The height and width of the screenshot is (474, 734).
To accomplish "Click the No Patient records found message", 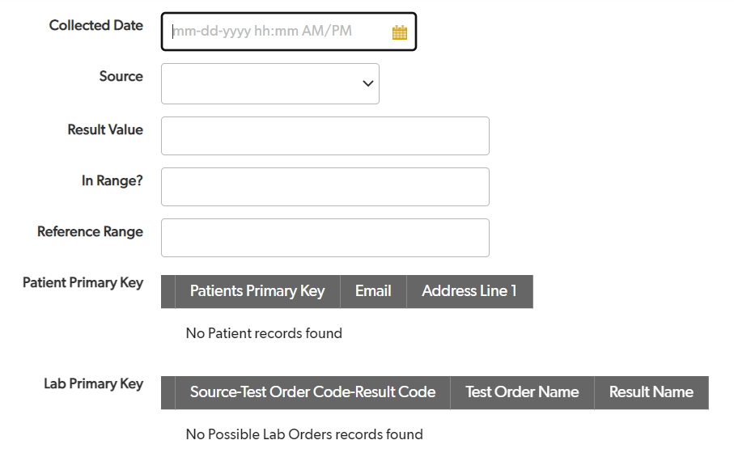I will (x=264, y=333).
